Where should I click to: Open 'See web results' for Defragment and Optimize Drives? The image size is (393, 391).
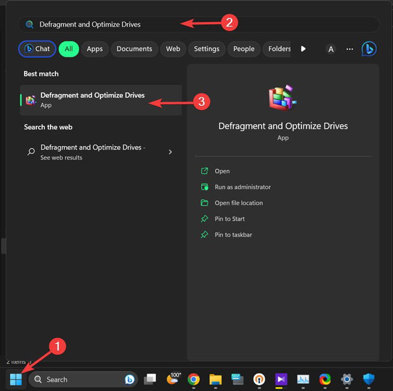(101, 152)
